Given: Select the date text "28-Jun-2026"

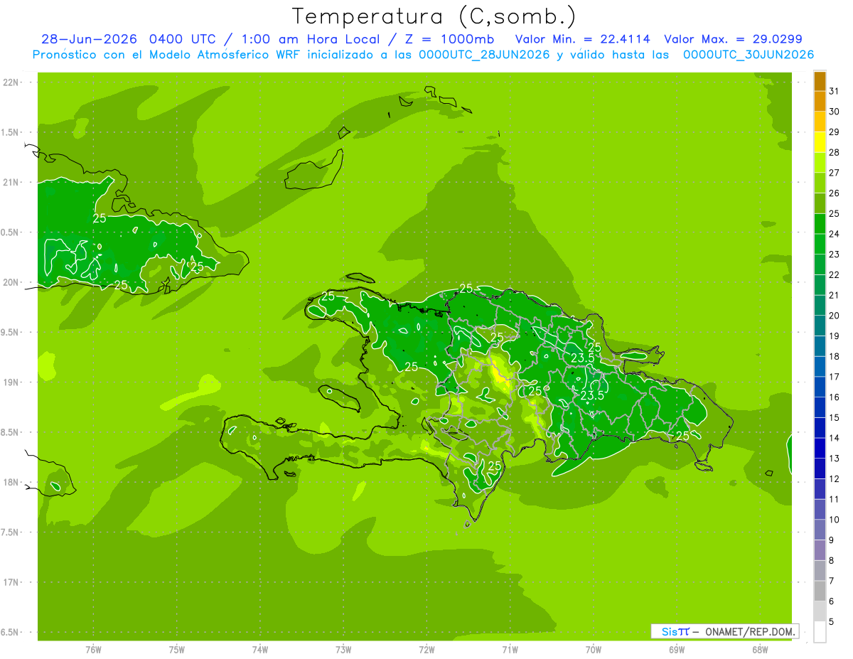Looking at the screenshot, I should 88,39.
